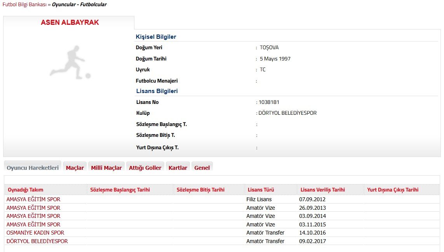Click the date 07.09.2012
Screen dimensions: 444x252
click(x=312, y=199)
